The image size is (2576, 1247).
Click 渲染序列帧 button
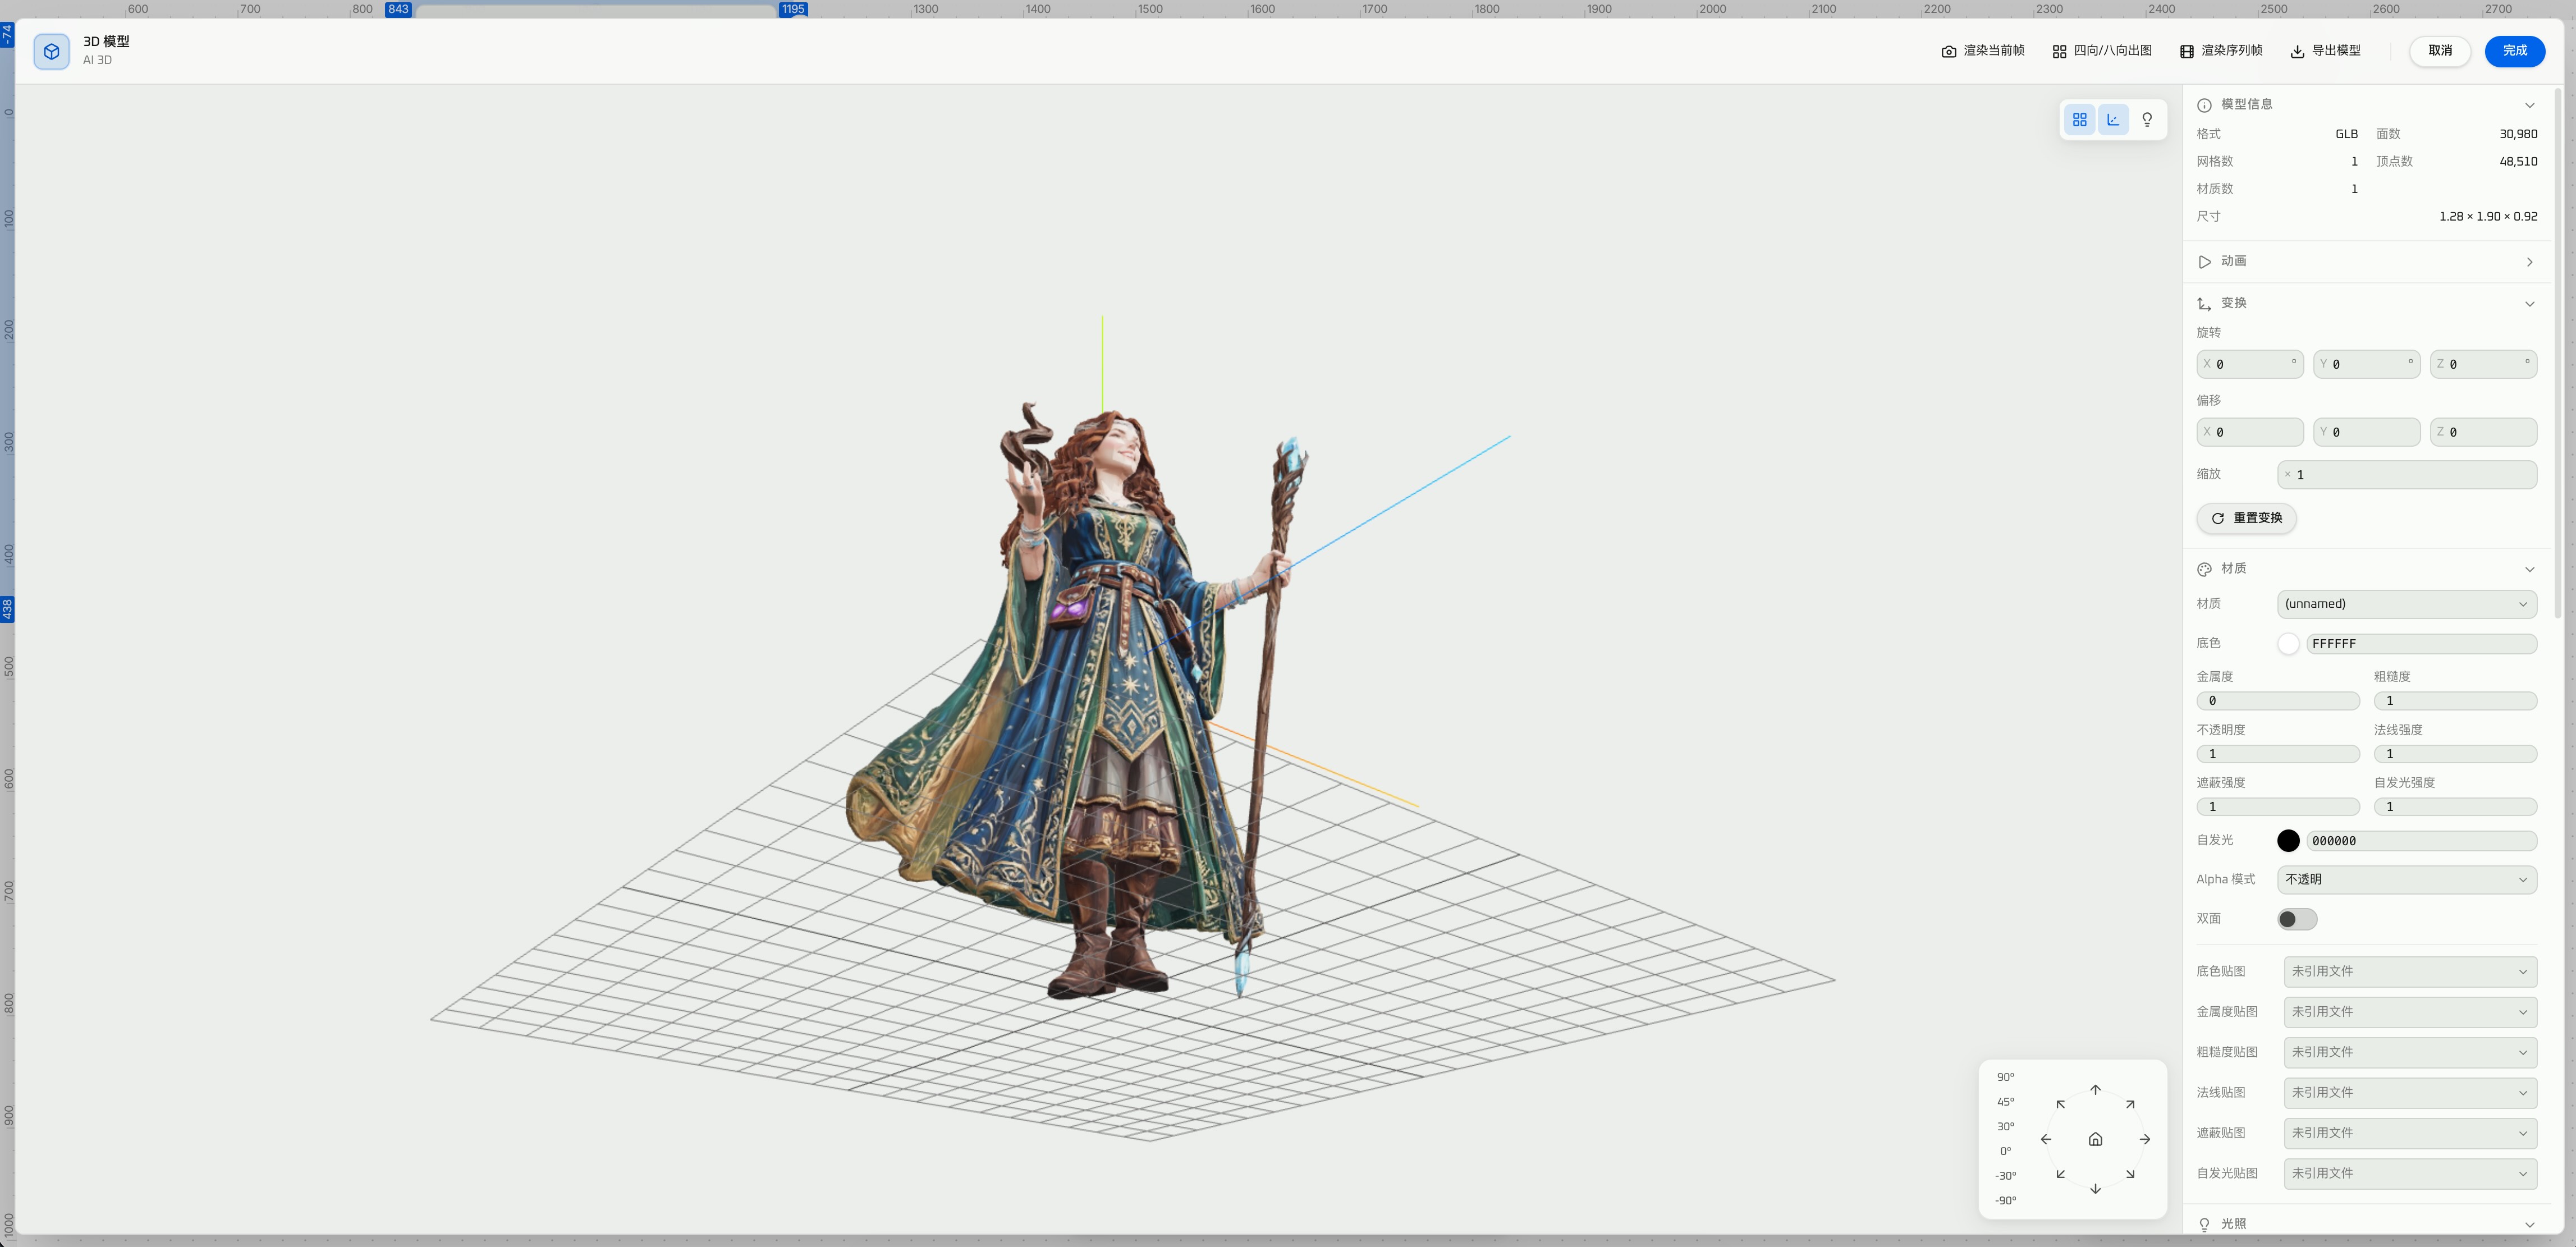coord(2221,51)
